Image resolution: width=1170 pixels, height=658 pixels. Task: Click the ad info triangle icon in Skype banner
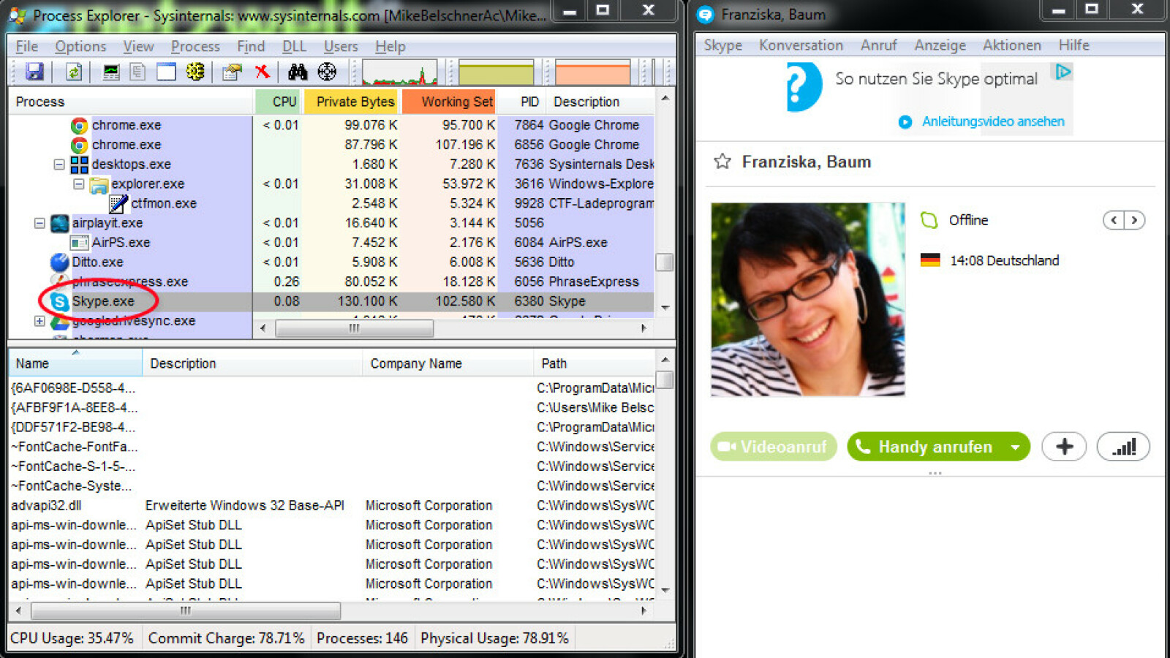click(x=1063, y=72)
